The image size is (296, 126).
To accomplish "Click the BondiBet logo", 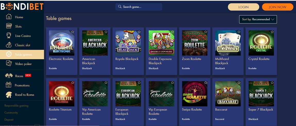I will tap(22, 6).
